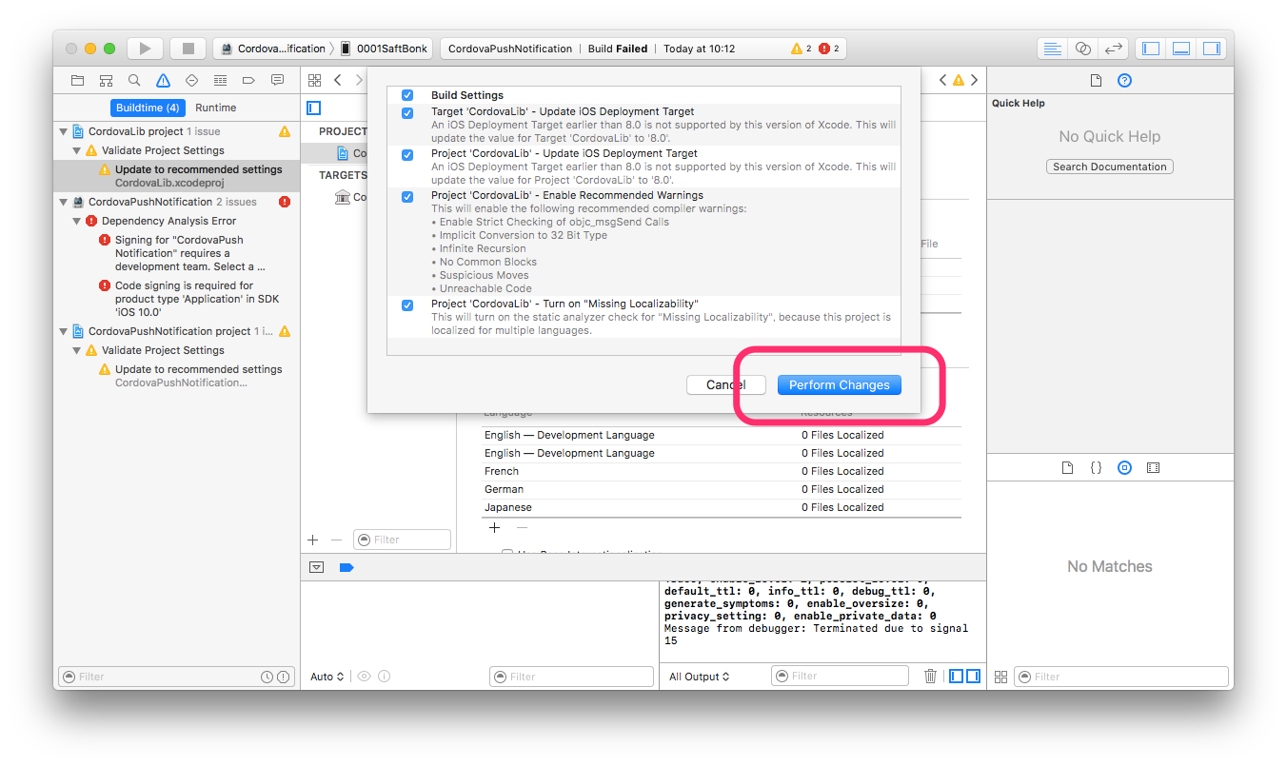Viewport: 1287px width, 766px height.
Task: Switch to the Assistant editor
Action: tap(1082, 49)
